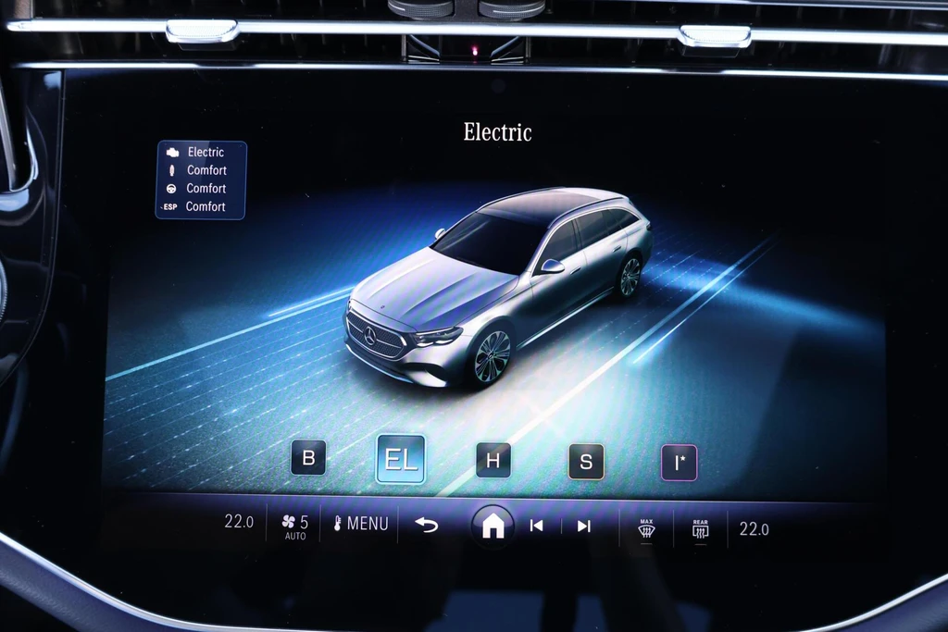
Task: Turn on MAX windshield defrost
Action: coord(646,528)
